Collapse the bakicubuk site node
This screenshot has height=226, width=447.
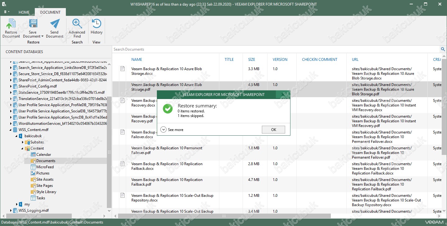click(x=16, y=136)
